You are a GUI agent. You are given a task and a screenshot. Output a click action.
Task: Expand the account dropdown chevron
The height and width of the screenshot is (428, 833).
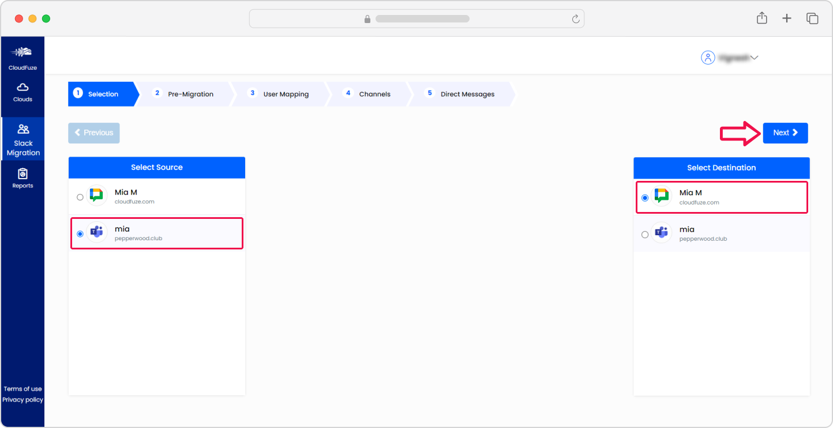(753, 58)
